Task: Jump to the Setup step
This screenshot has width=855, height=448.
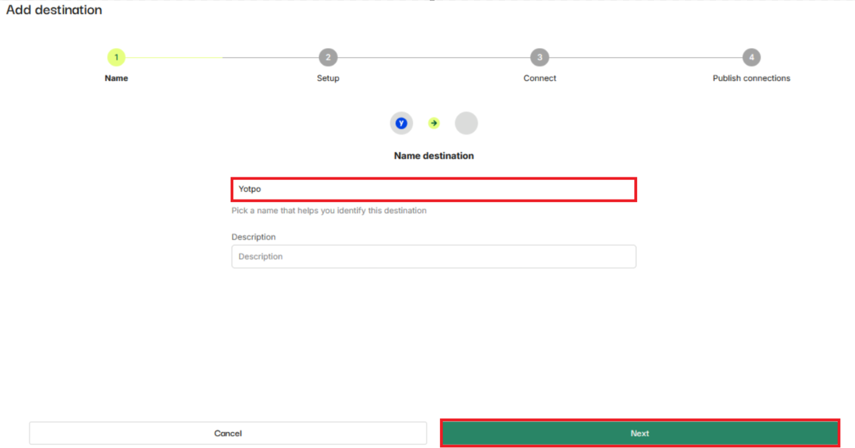Action: point(328,78)
